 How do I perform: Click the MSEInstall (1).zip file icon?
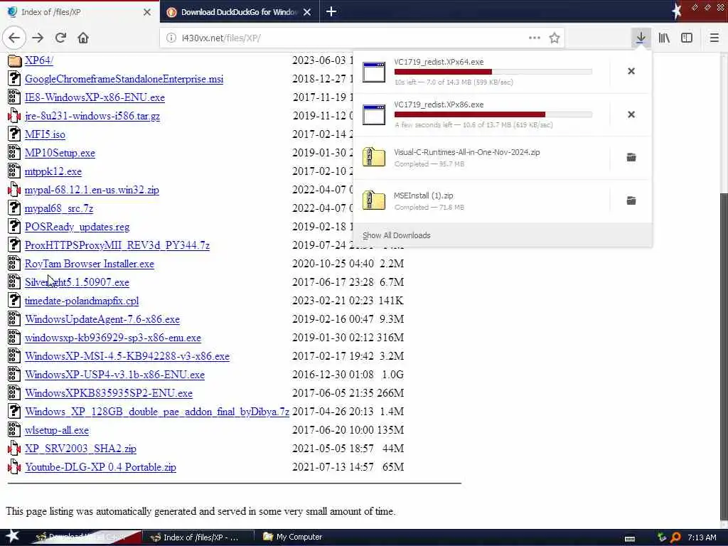[374, 200]
